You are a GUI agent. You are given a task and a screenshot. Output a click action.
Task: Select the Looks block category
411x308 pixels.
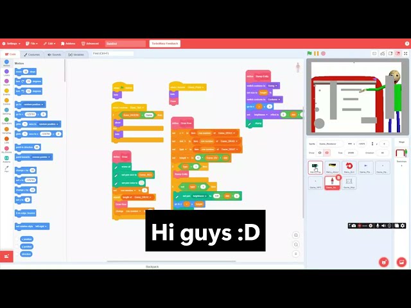(6, 73)
